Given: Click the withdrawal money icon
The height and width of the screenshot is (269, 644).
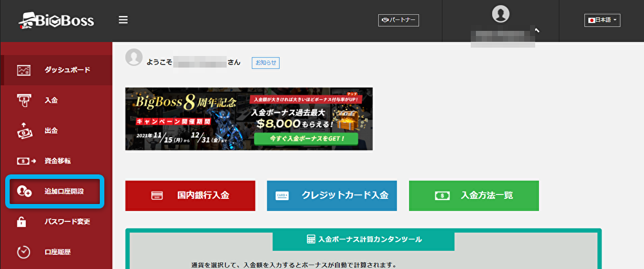Looking at the screenshot, I should (23, 130).
